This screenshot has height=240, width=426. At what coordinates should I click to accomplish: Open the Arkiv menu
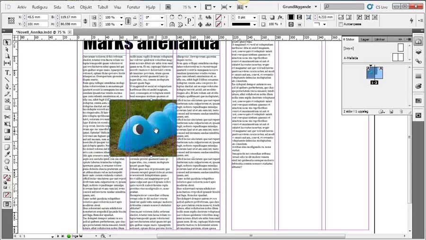tap(22, 7)
